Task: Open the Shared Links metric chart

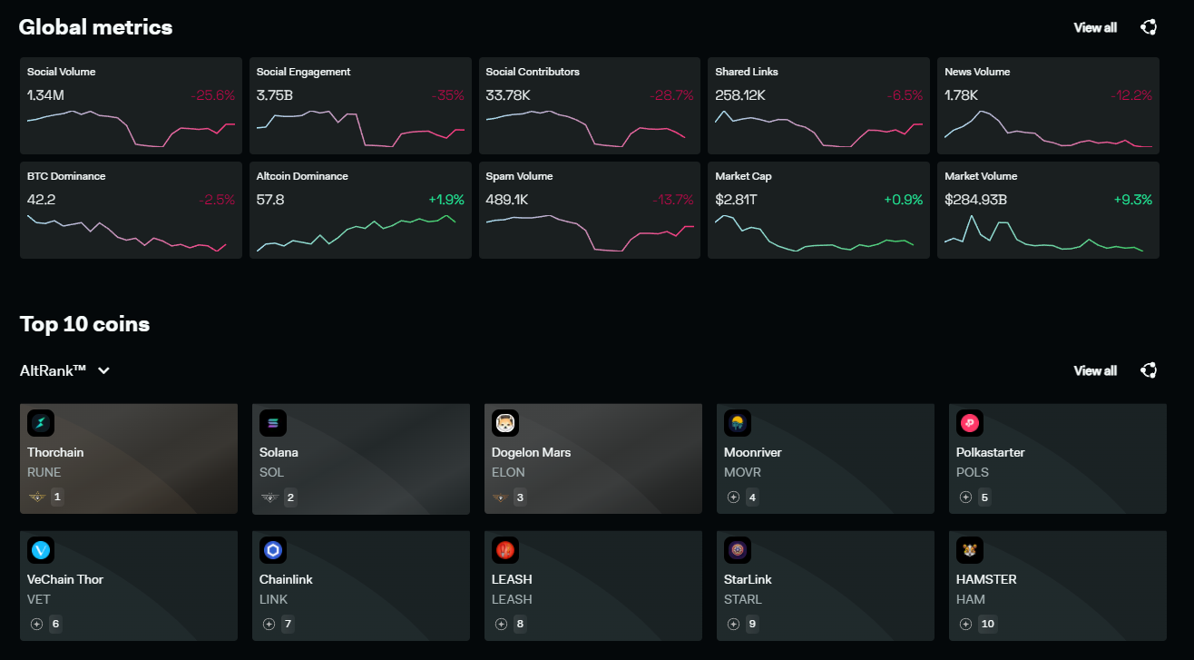Action: [819, 105]
